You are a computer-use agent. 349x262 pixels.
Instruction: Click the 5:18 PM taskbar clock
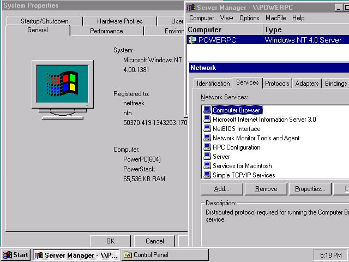tap(331, 255)
